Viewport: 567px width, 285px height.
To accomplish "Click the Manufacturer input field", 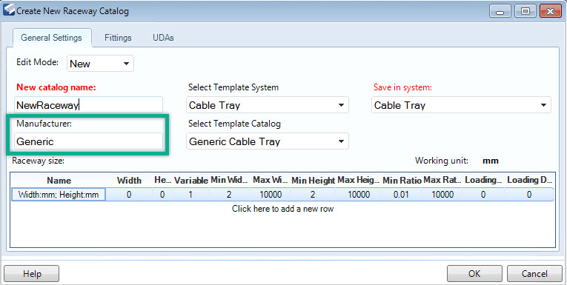I will point(89,141).
